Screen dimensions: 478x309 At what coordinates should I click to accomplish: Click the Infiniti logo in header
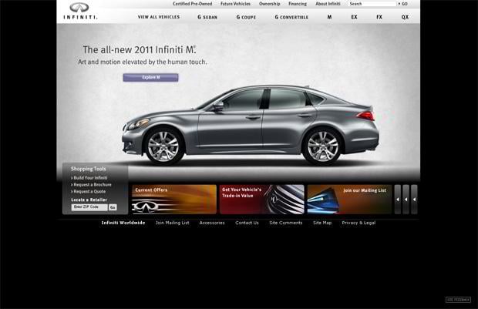click(x=79, y=11)
